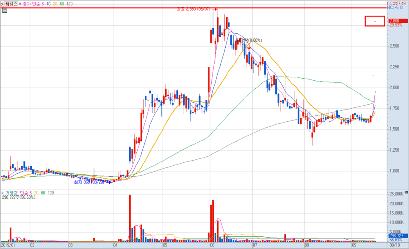Click the -29.93% change label
This screenshot has width=409, height=249.
click(x=396, y=25)
